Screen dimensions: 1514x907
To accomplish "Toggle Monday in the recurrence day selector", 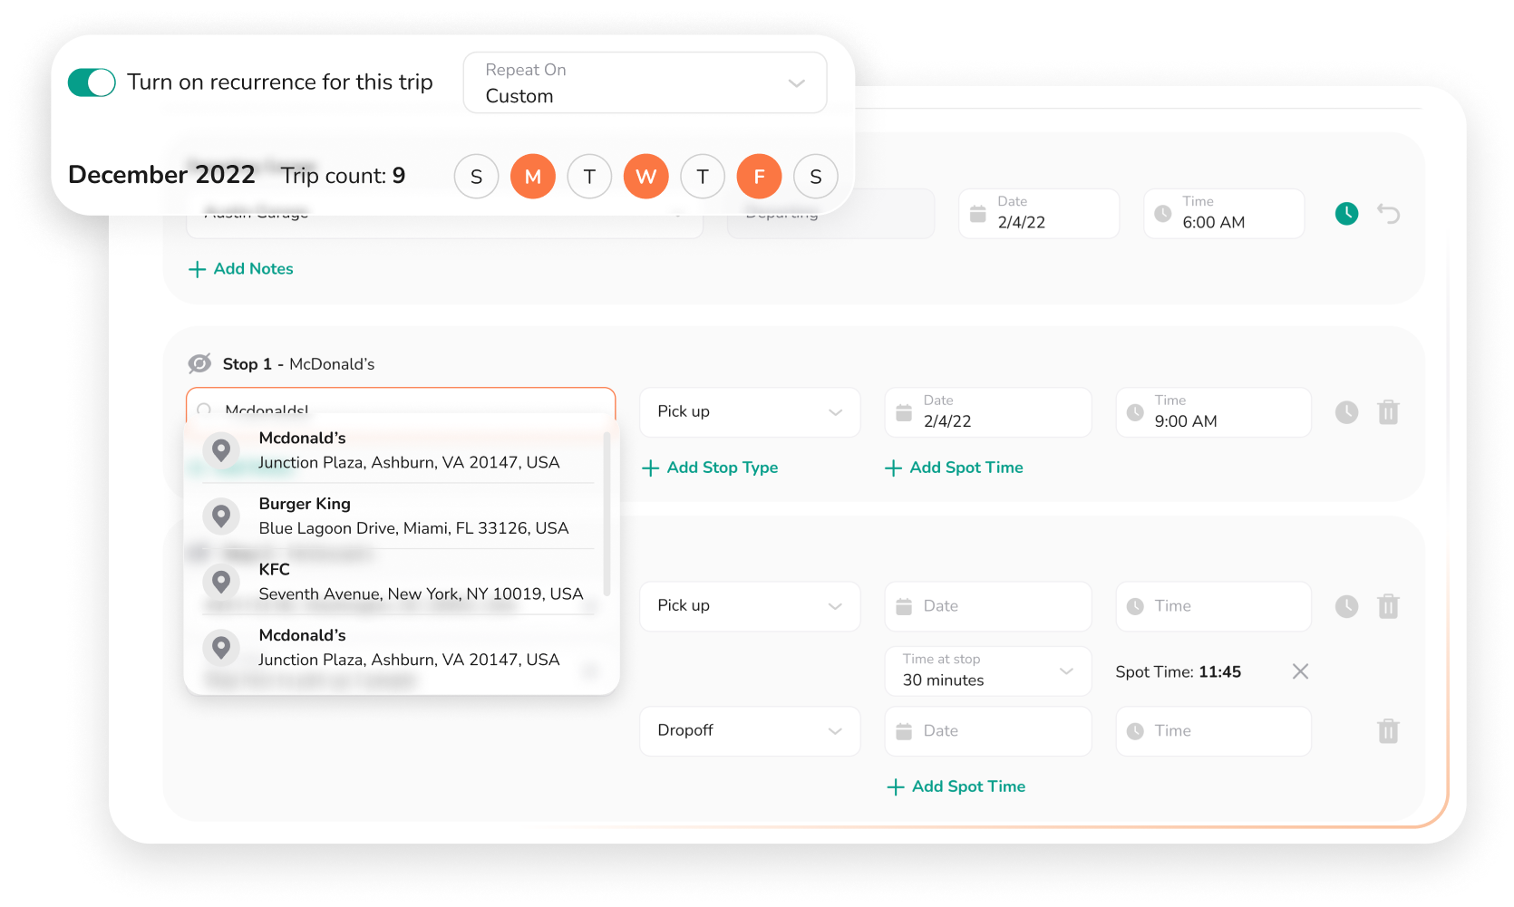I will click(533, 177).
